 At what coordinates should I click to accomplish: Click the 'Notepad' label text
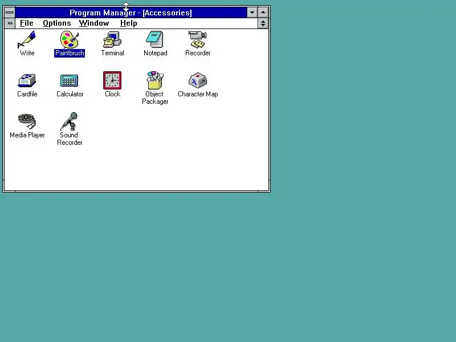(155, 53)
